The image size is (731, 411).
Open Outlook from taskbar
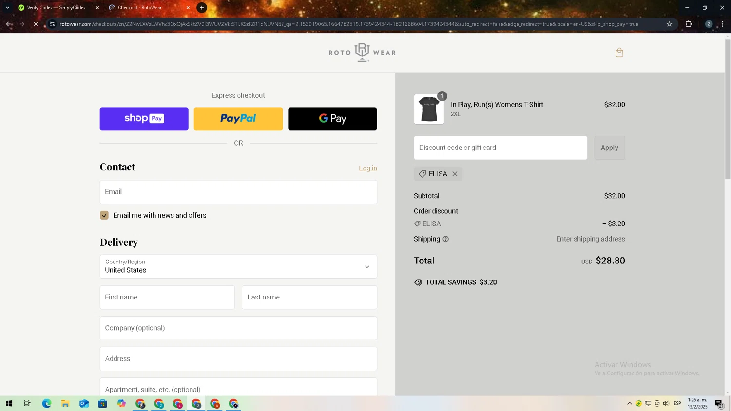click(84, 404)
